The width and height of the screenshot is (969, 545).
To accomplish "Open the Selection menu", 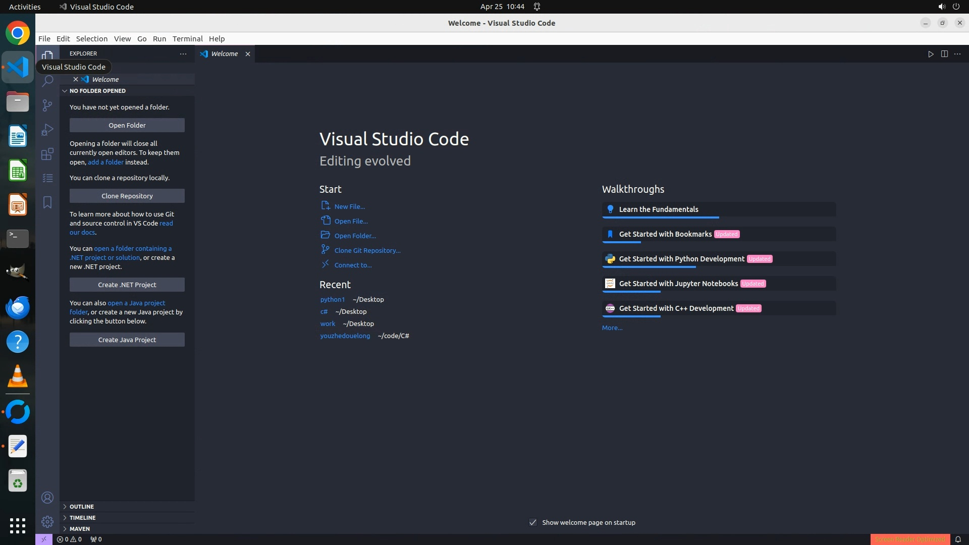I will coord(91,38).
